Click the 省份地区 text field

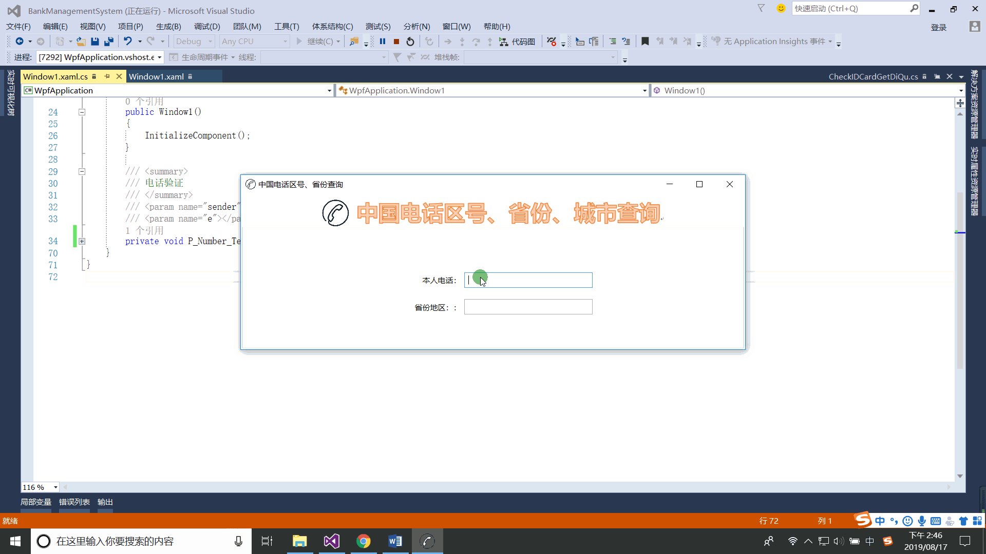click(528, 307)
